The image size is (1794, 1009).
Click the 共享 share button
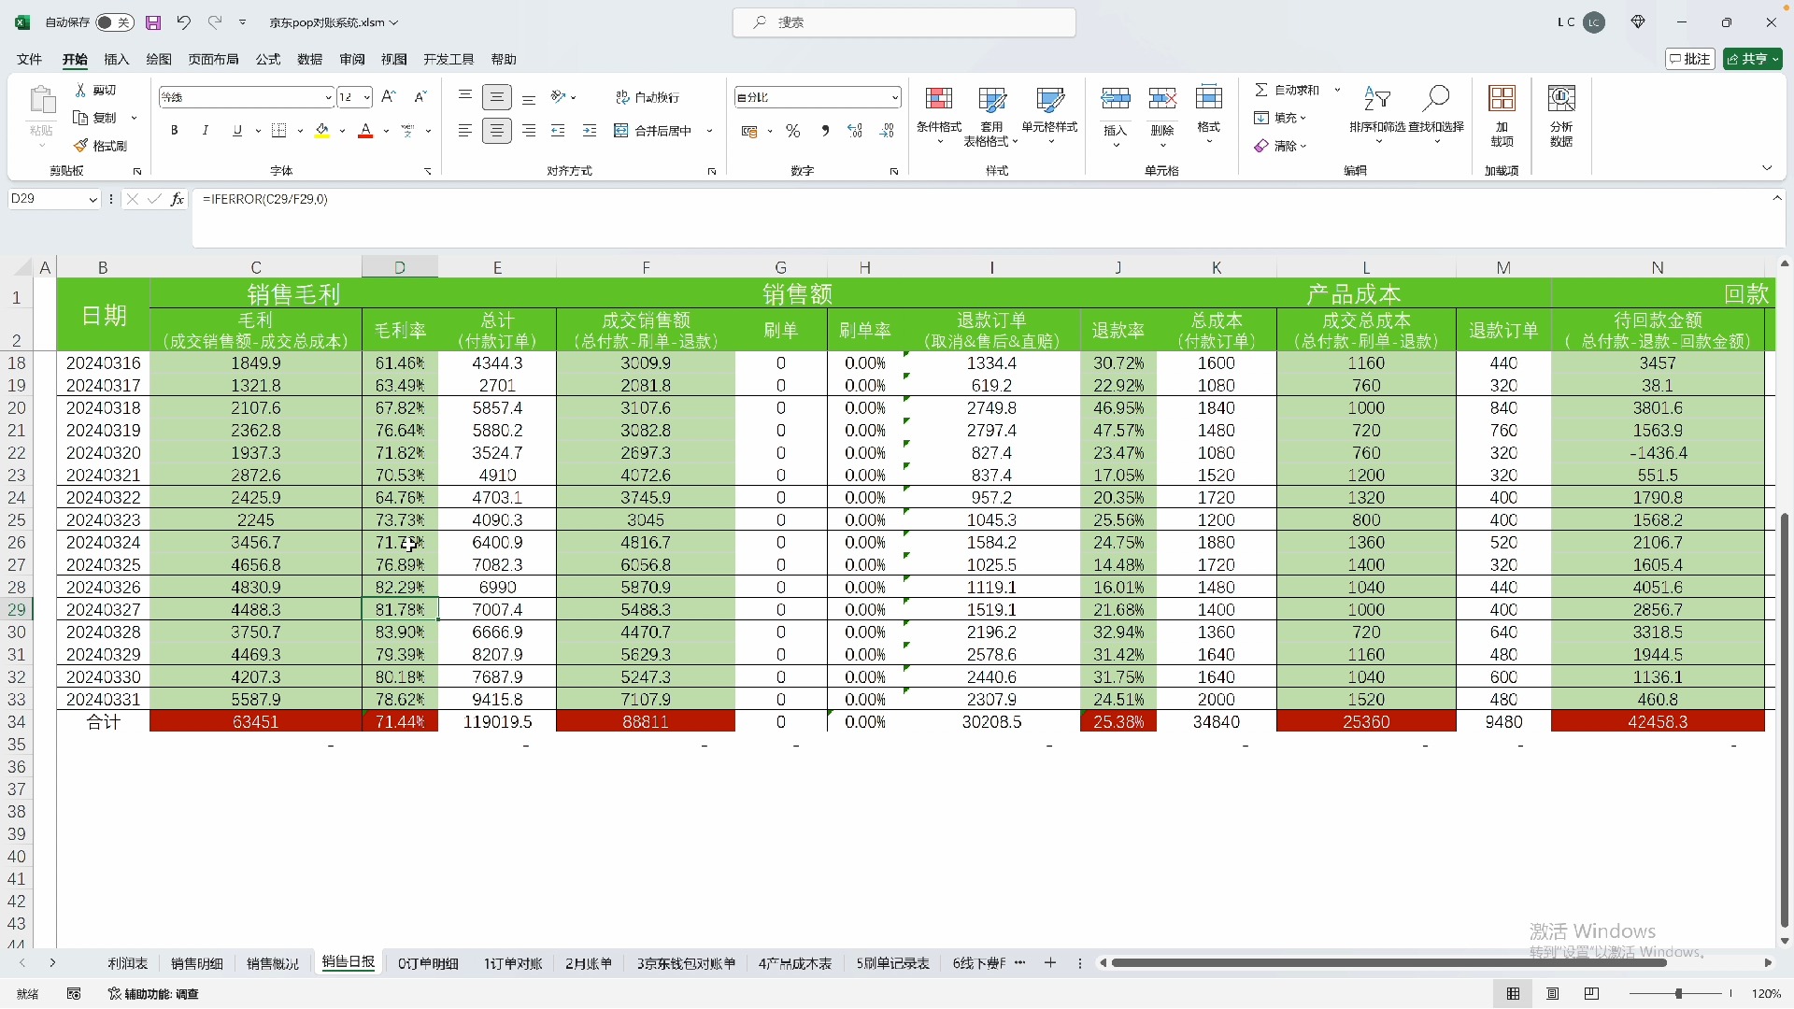point(1753,59)
